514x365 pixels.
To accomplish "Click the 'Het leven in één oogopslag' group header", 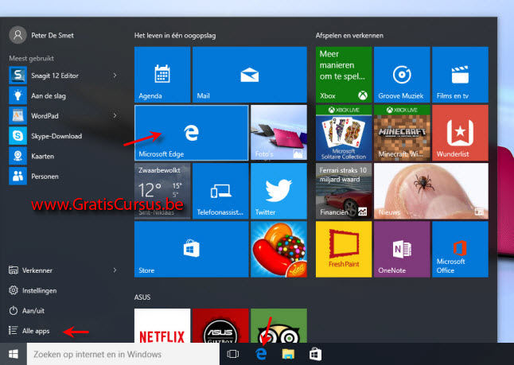I will coord(175,35).
